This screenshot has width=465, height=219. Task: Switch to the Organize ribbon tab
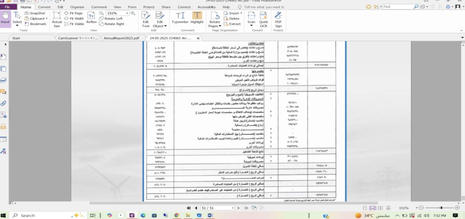77,7
